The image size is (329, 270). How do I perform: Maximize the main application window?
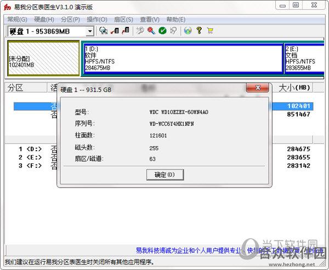[x=296, y=5]
